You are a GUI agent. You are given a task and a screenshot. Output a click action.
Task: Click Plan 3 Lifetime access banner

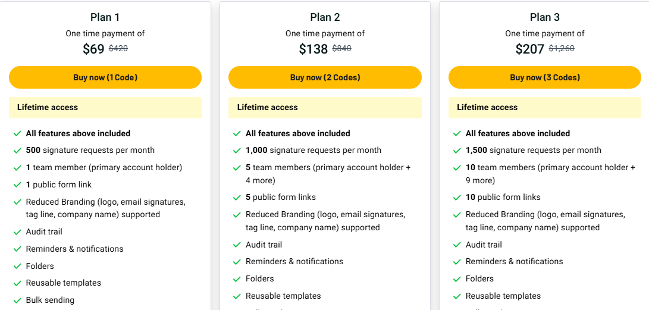(544, 108)
